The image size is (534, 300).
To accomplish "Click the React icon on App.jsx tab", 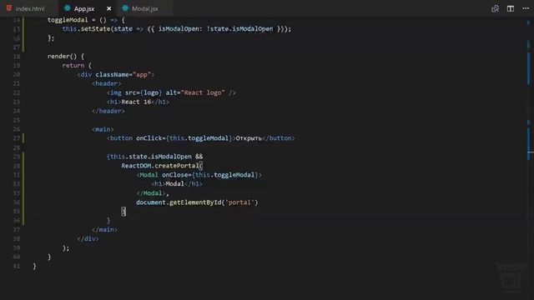I will [67, 8].
